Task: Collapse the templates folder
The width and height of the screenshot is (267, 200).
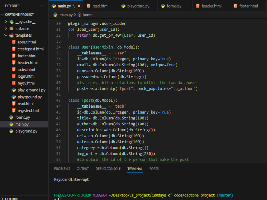Action: [x=6, y=35]
